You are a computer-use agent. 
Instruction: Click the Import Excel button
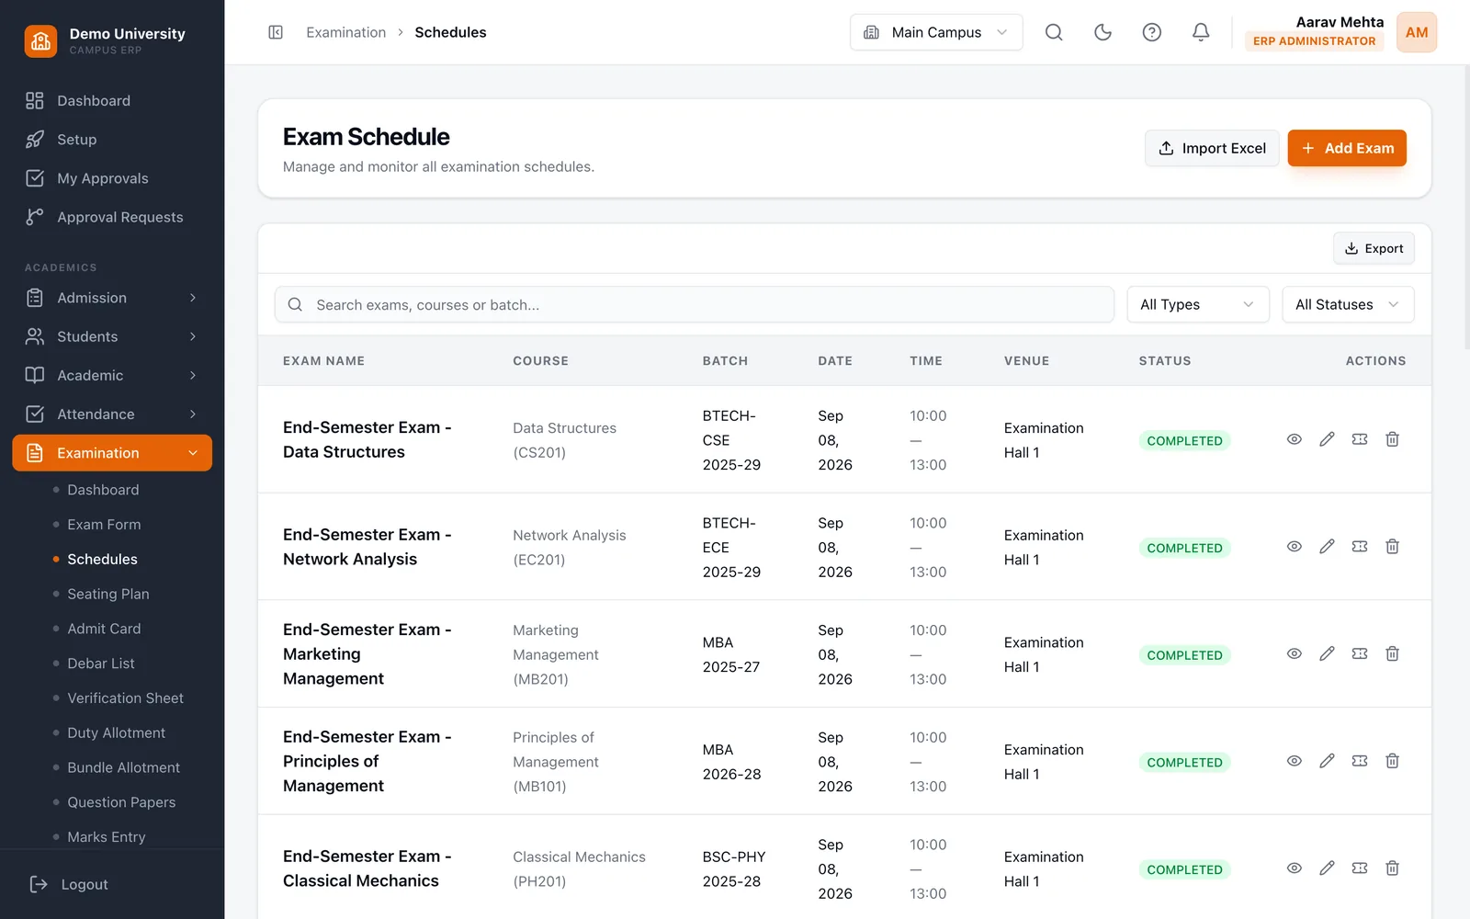coord(1212,148)
